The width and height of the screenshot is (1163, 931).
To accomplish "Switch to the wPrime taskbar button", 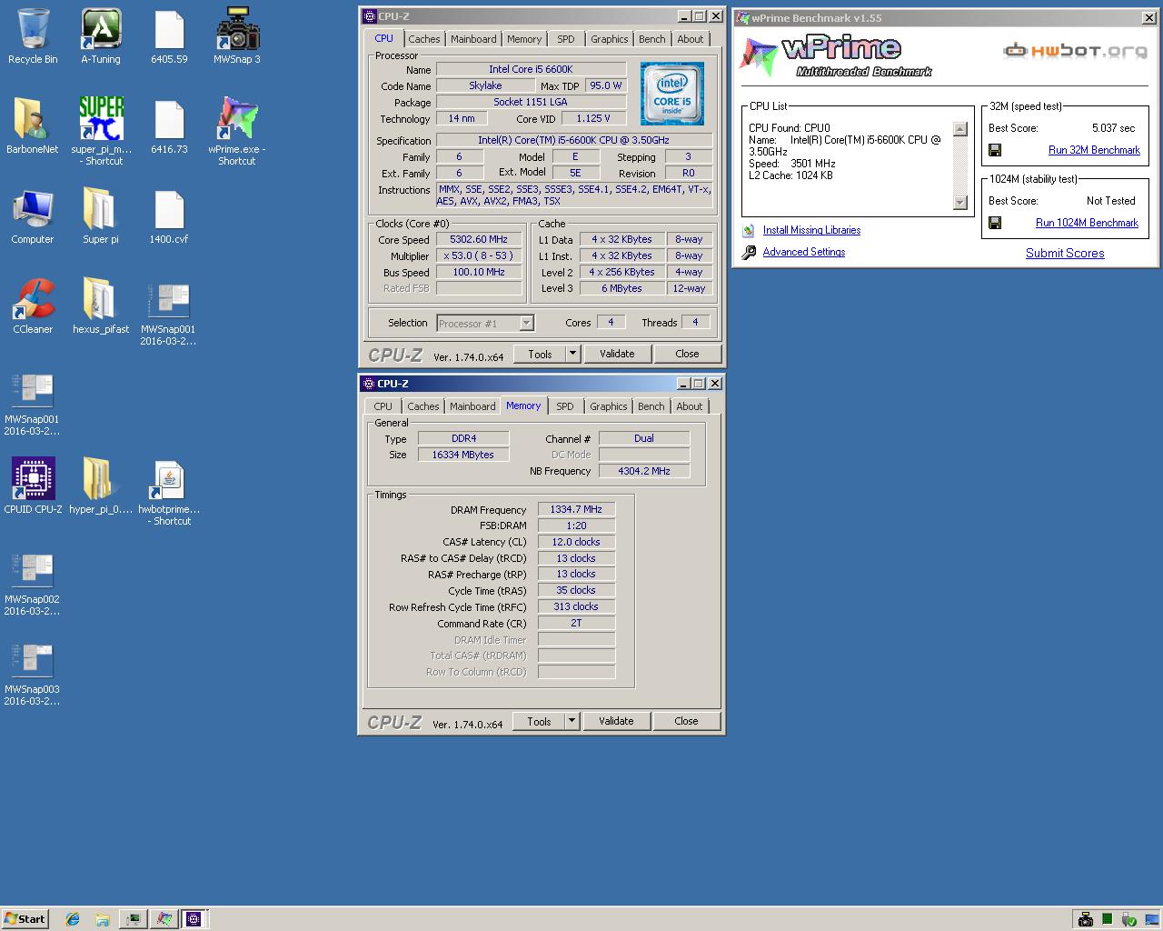I will (x=164, y=919).
